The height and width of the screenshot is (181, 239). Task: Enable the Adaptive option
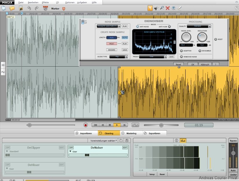(x=181, y=51)
